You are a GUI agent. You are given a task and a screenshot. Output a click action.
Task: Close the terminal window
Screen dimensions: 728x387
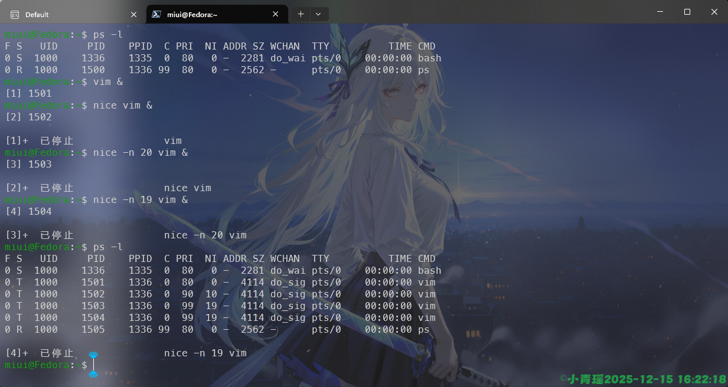pos(714,12)
